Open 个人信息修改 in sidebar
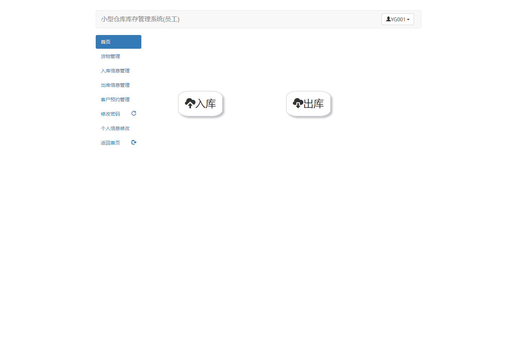Screen dimensions: 517x348 click(118, 128)
